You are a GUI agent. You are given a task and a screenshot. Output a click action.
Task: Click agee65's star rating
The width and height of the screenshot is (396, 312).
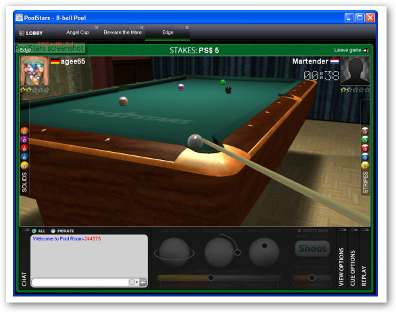(x=34, y=90)
